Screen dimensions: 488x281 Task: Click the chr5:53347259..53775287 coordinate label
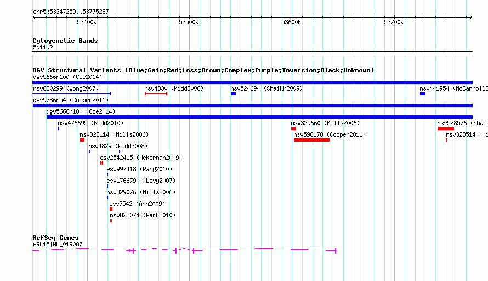[x=71, y=12]
